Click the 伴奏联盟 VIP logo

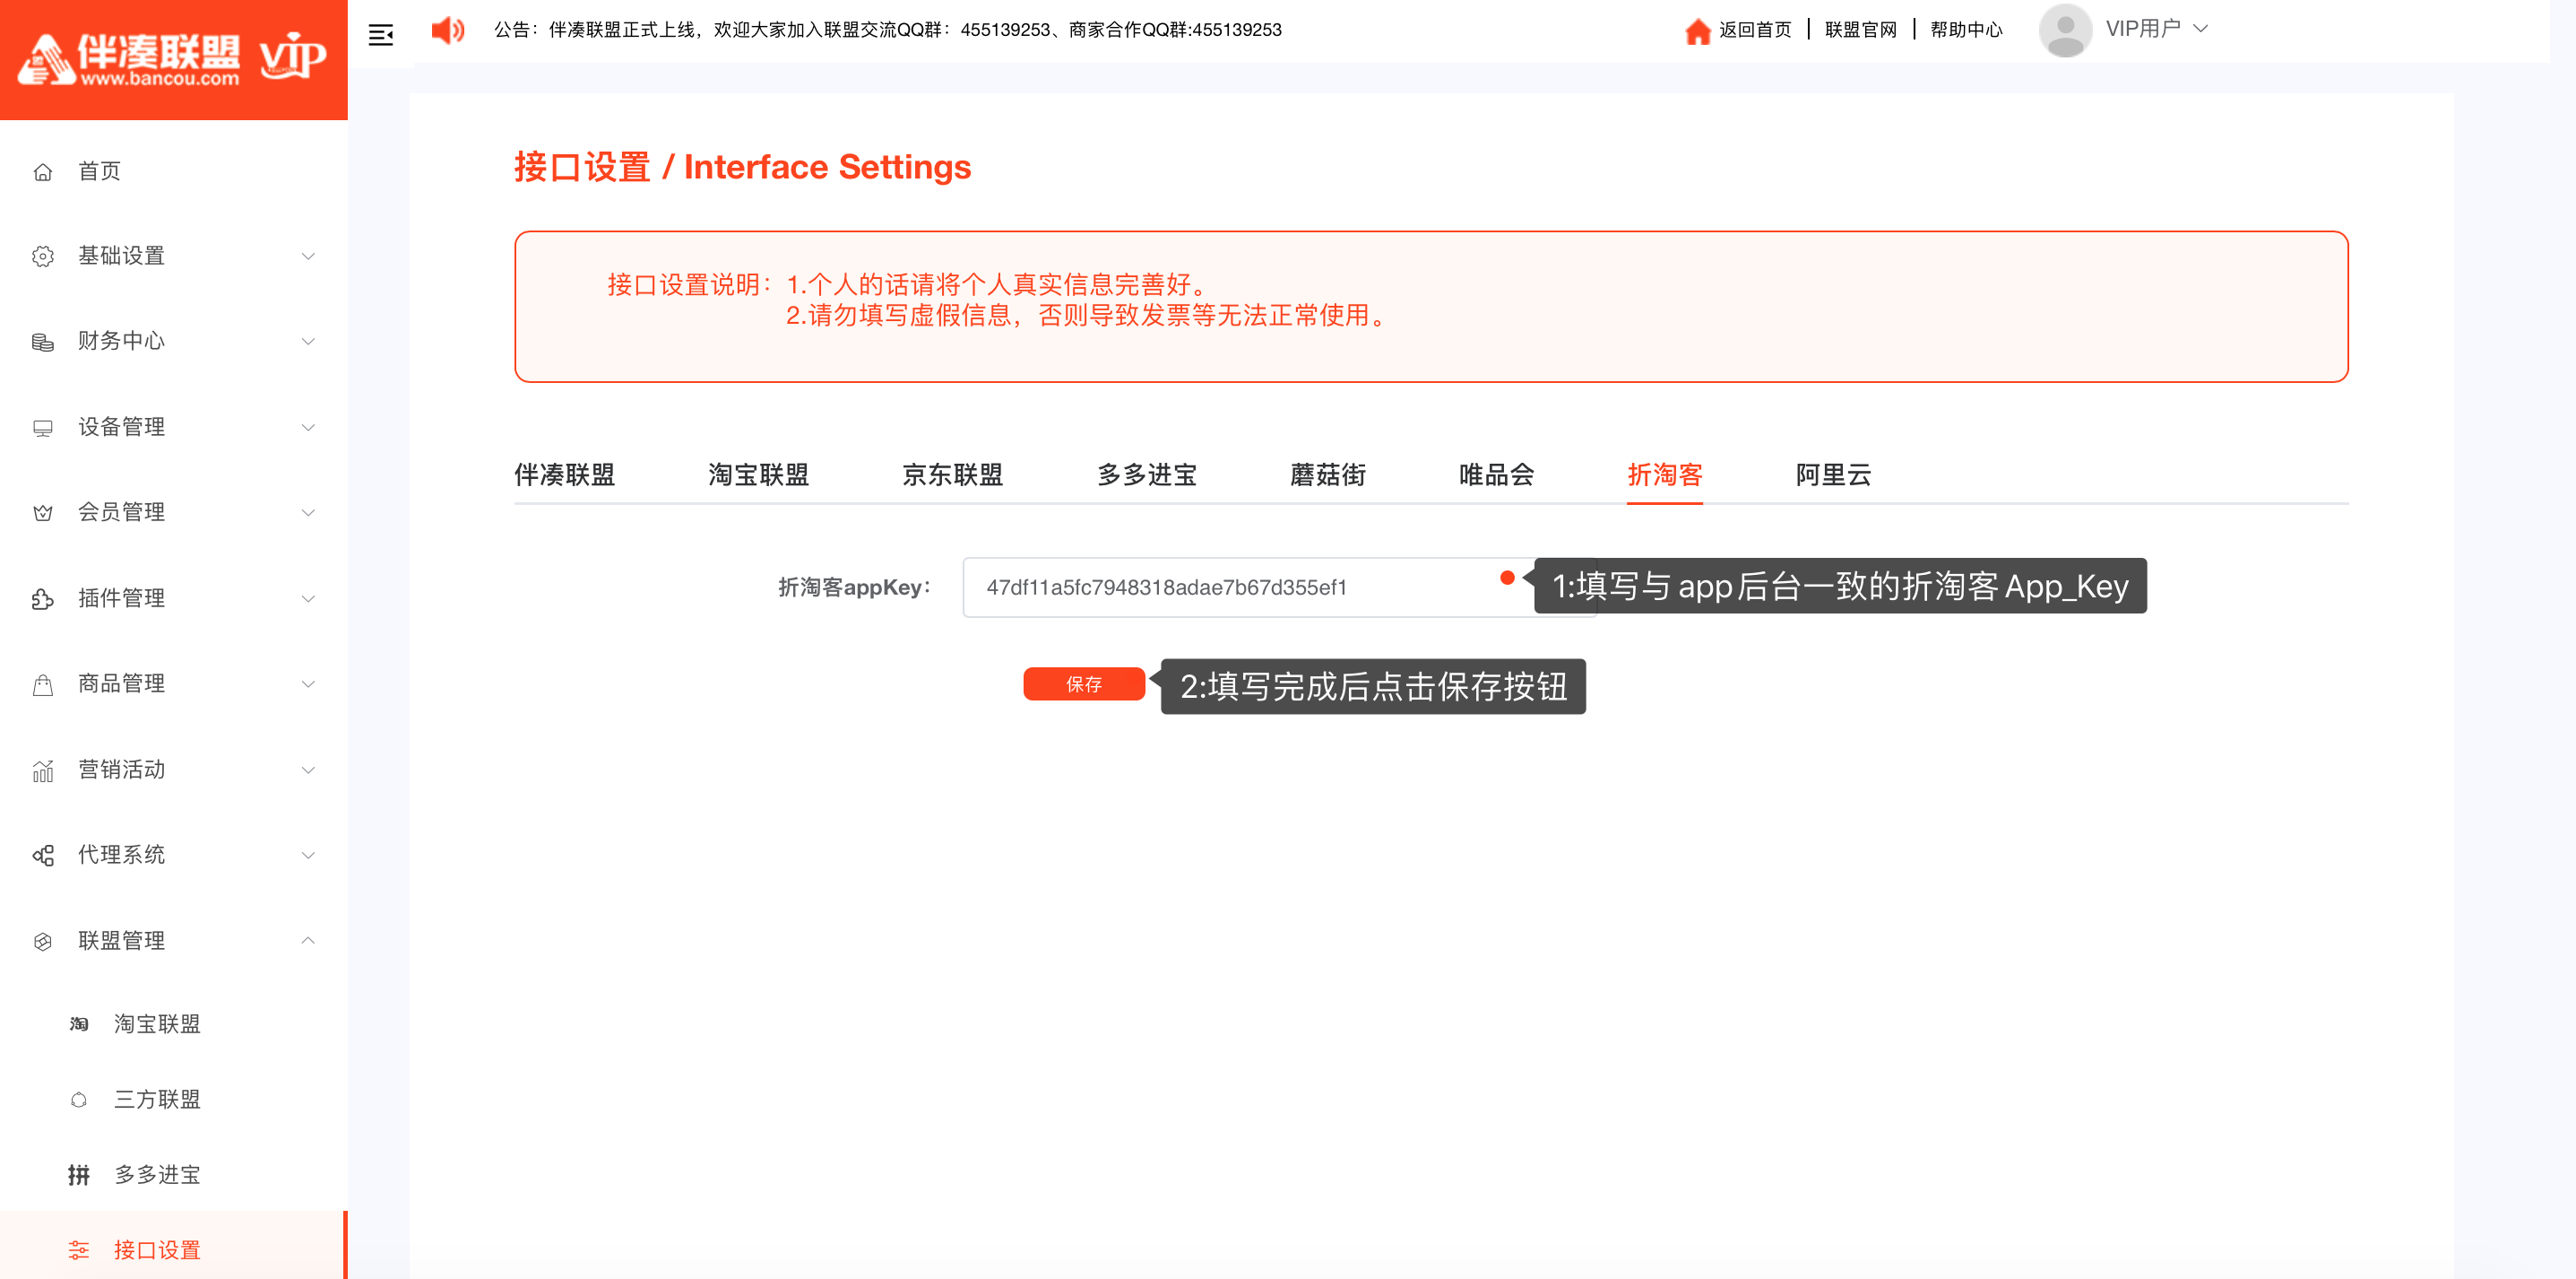[173, 59]
